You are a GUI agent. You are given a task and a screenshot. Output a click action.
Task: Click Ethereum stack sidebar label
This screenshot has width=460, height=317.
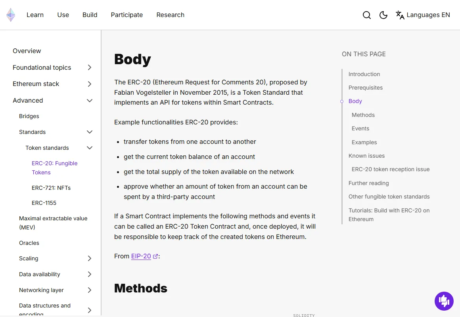(36, 84)
